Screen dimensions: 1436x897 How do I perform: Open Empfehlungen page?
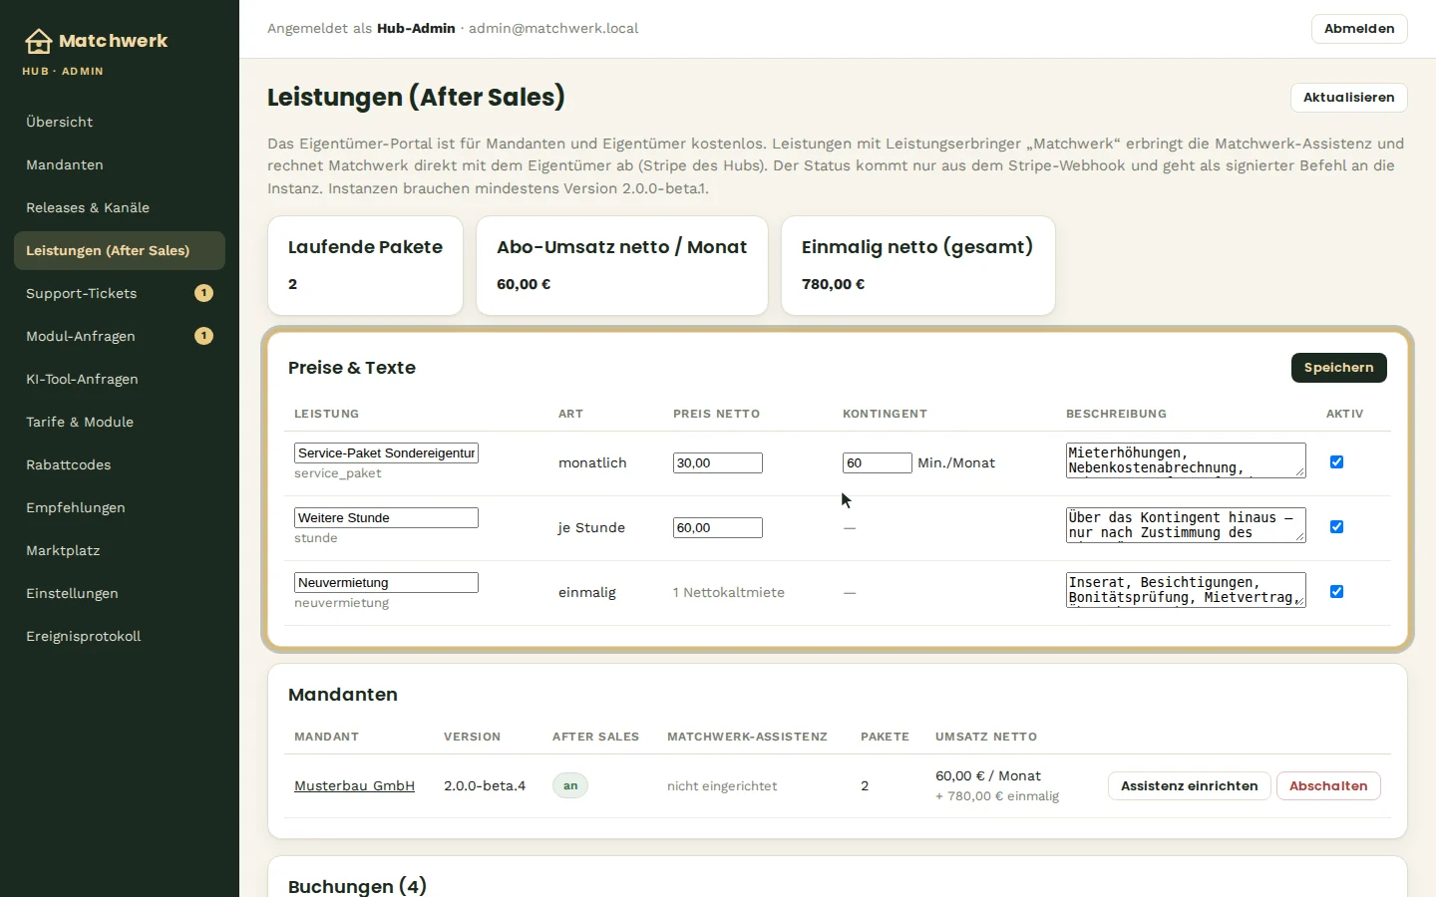tap(120, 507)
